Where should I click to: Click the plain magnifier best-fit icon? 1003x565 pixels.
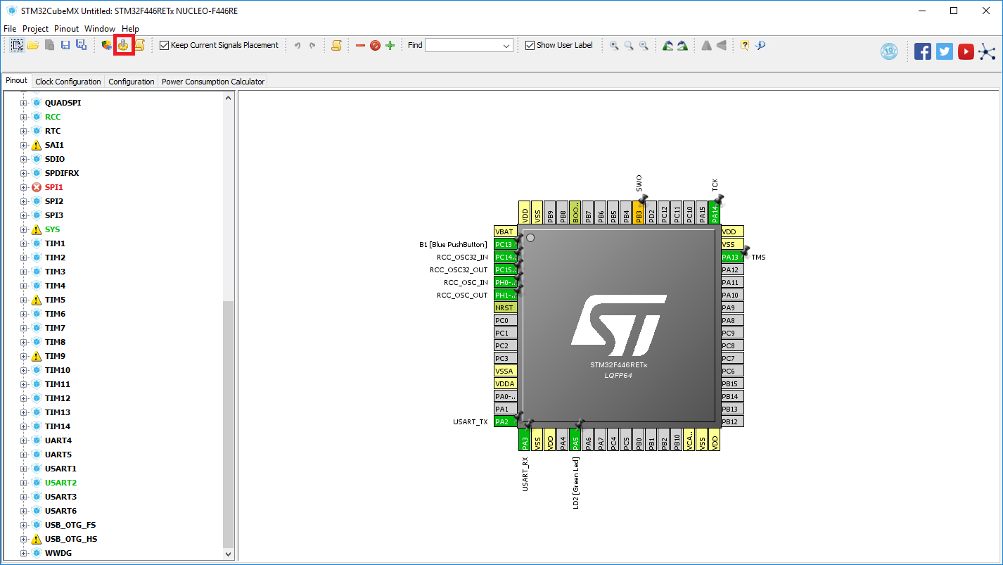pos(629,45)
